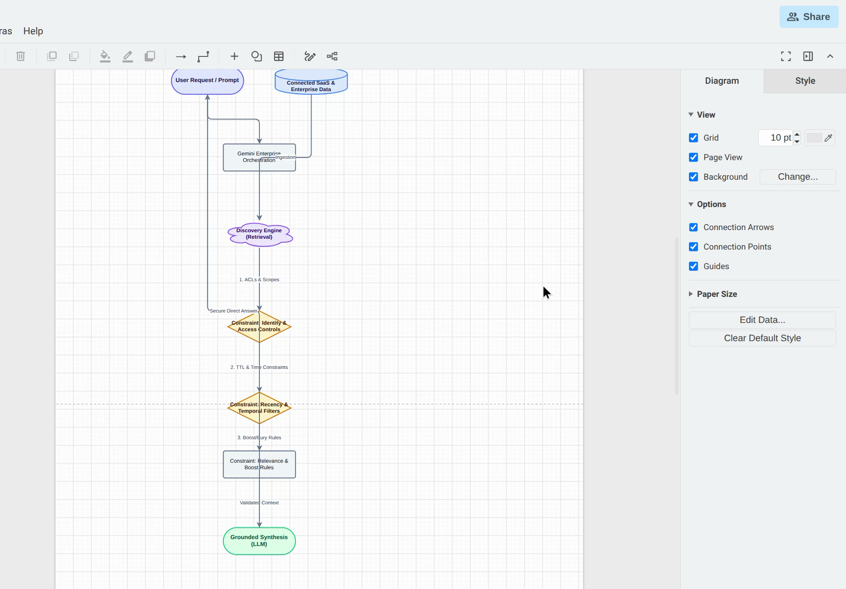Select the Freehand drawing tool
This screenshot has width=846, height=589.
(x=310, y=56)
